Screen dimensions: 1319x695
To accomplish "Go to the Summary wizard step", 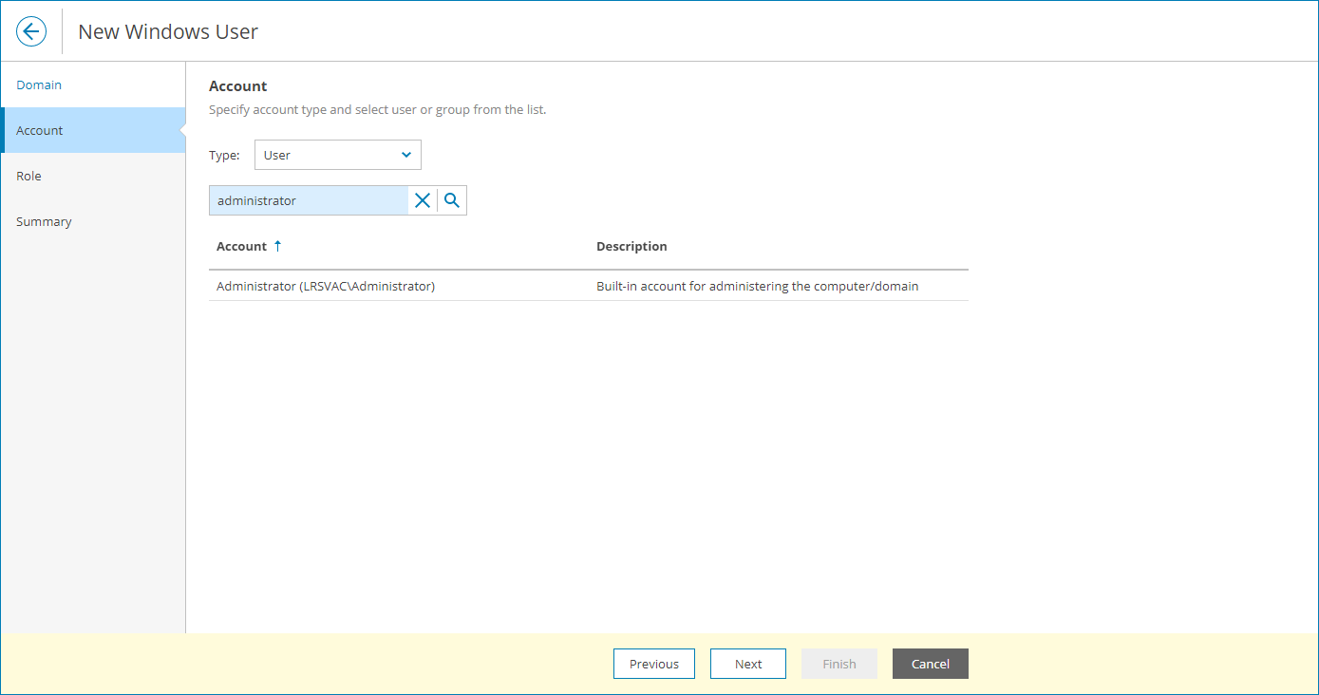I will tap(93, 221).
